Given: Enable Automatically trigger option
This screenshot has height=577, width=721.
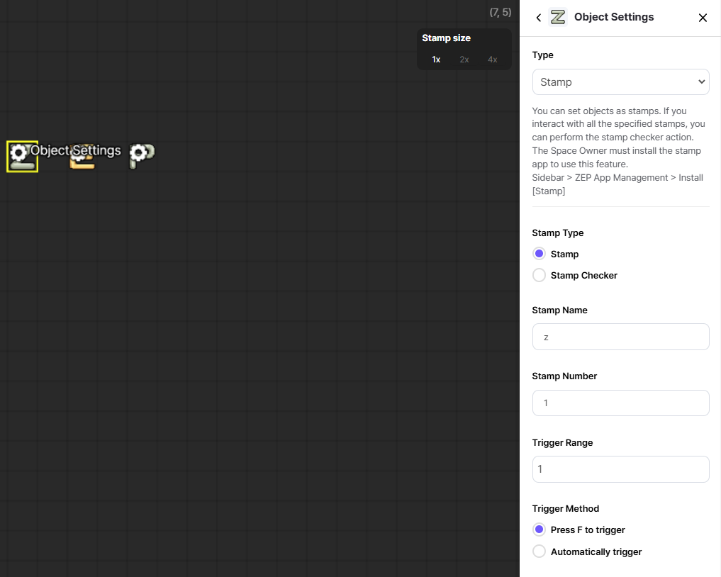Looking at the screenshot, I should 540,551.
